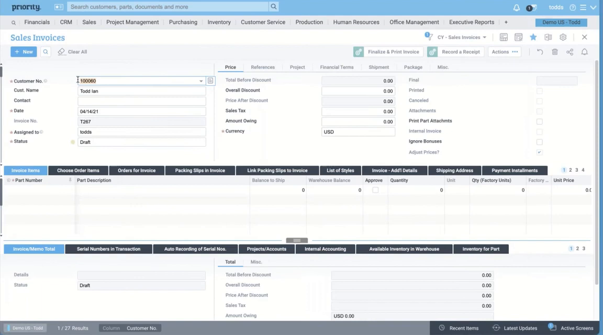Image resolution: width=603 pixels, height=335 pixels.
Task: Open the Inventory menu
Action: (x=219, y=23)
